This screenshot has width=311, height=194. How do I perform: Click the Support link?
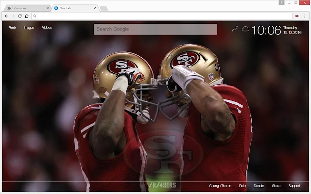point(294,186)
